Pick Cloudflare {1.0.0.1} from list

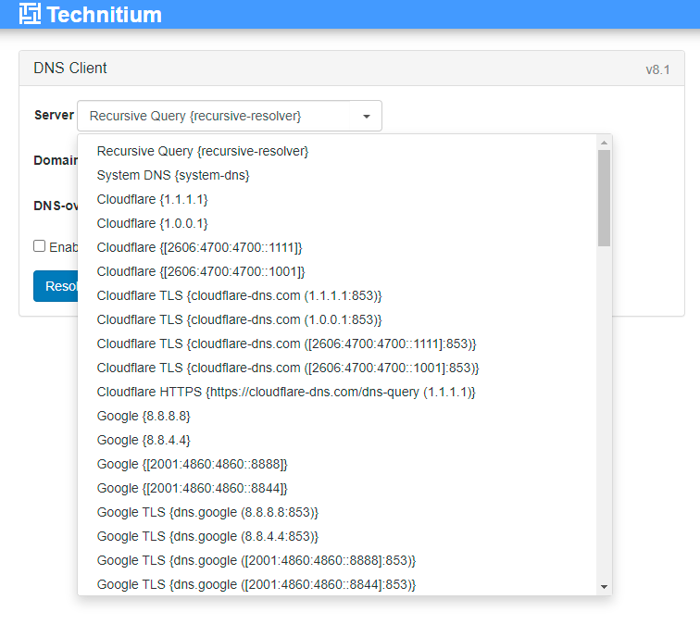152,223
